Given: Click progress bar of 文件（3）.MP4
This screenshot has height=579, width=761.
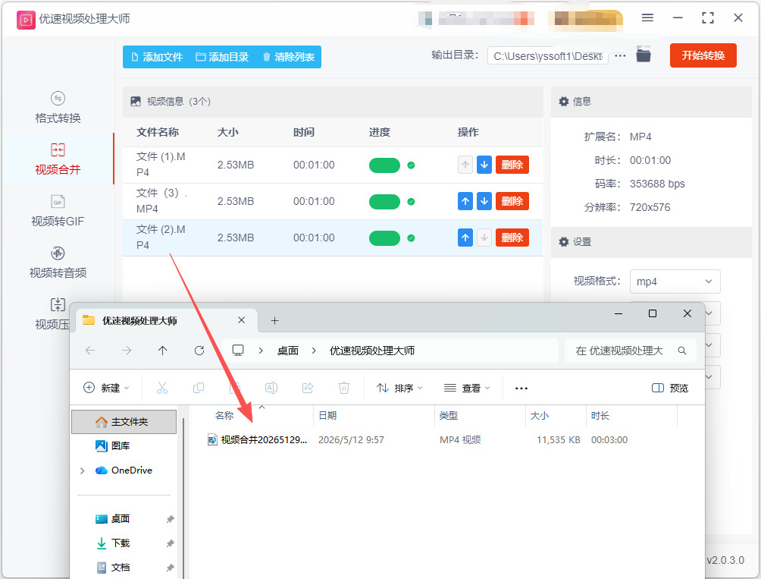Looking at the screenshot, I should [384, 202].
